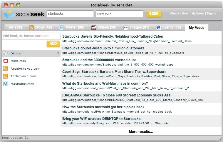Open 'Starbucks Unveils Bio-Friendly' headline
Viewport: 223px width, 142px height.
point(113,36)
